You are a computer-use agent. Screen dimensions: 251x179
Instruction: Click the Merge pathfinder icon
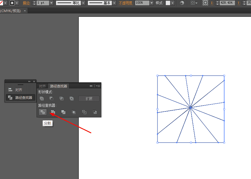63,112
